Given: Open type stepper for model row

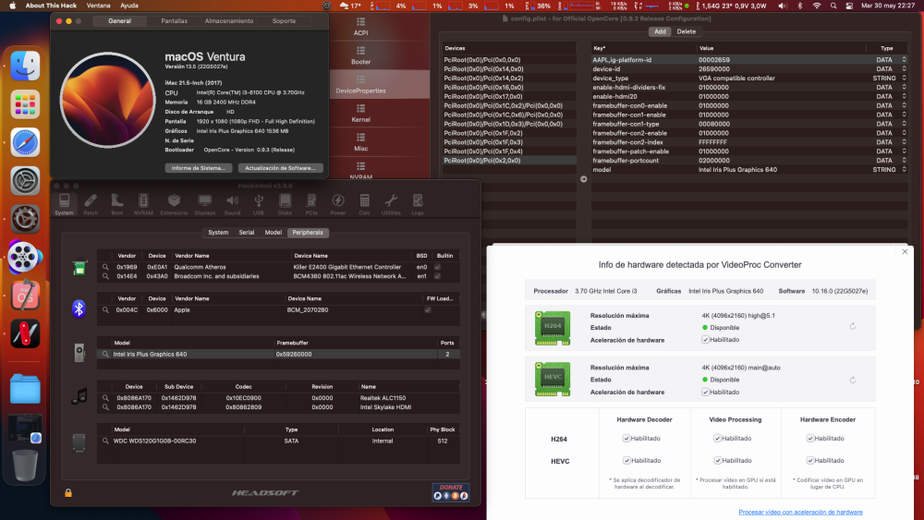Looking at the screenshot, I should pyautogui.click(x=904, y=170).
